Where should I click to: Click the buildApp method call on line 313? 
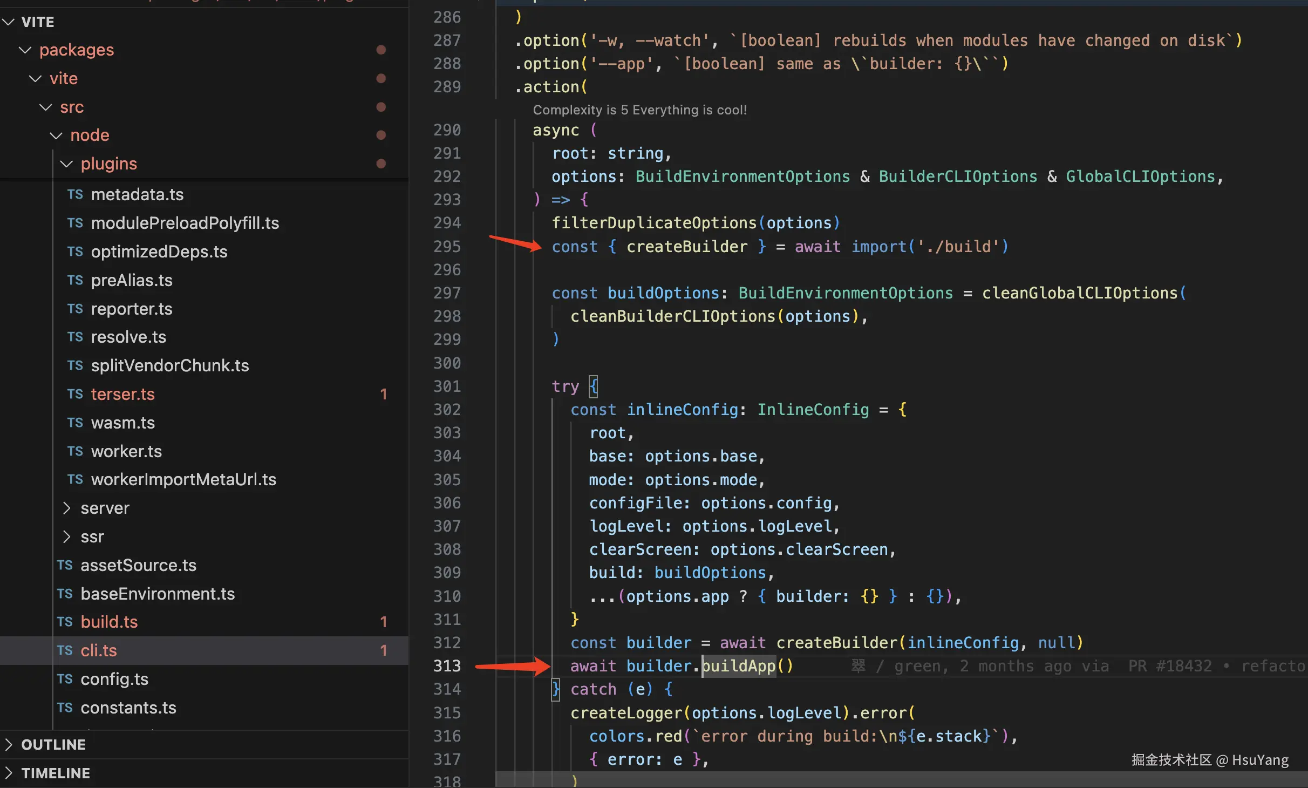pos(738,666)
